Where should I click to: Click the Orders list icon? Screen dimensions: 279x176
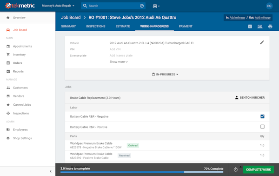click(x=8, y=63)
